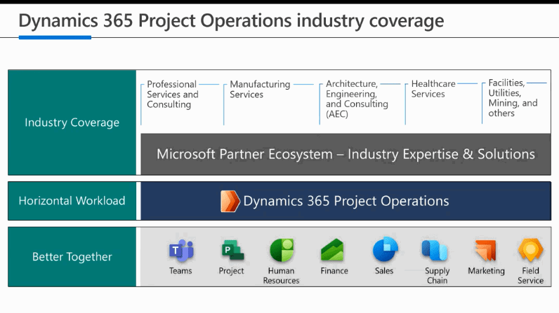Screen dimensions: 559x313
Task: Click the "Better Together" teal block
Action: (72, 257)
